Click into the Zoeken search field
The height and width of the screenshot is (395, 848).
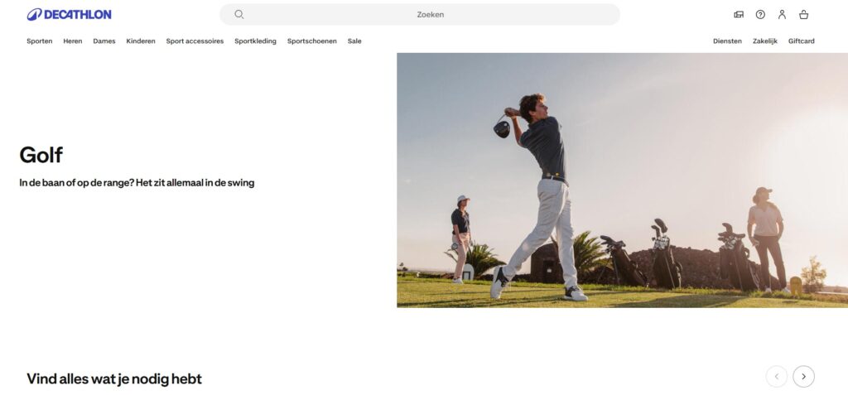(x=430, y=14)
